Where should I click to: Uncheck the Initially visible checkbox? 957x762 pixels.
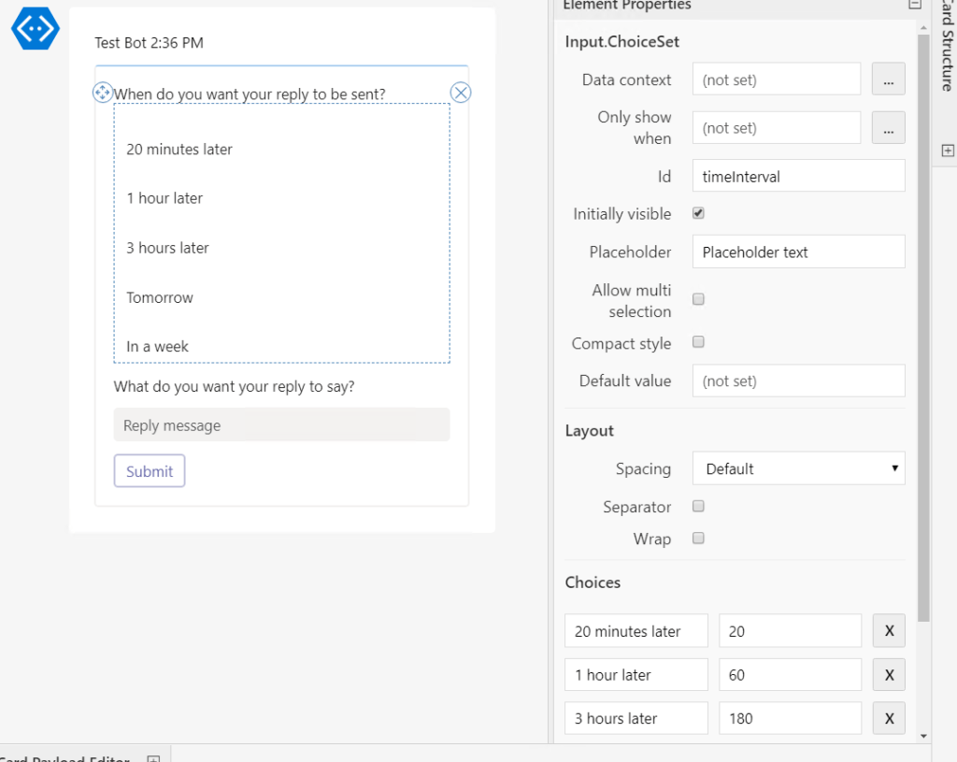[698, 213]
